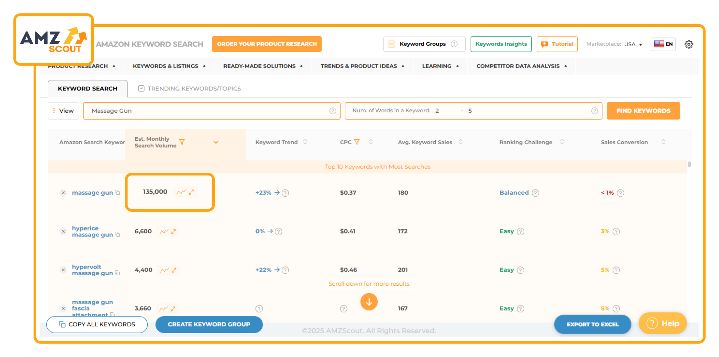Open Keywords & Listings menu
The width and height of the screenshot is (719, 357).
pos(169,66)
